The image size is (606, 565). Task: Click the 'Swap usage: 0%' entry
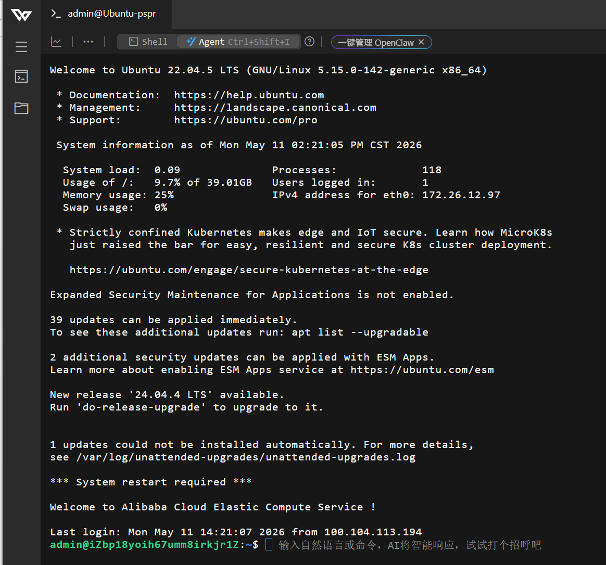115,208
